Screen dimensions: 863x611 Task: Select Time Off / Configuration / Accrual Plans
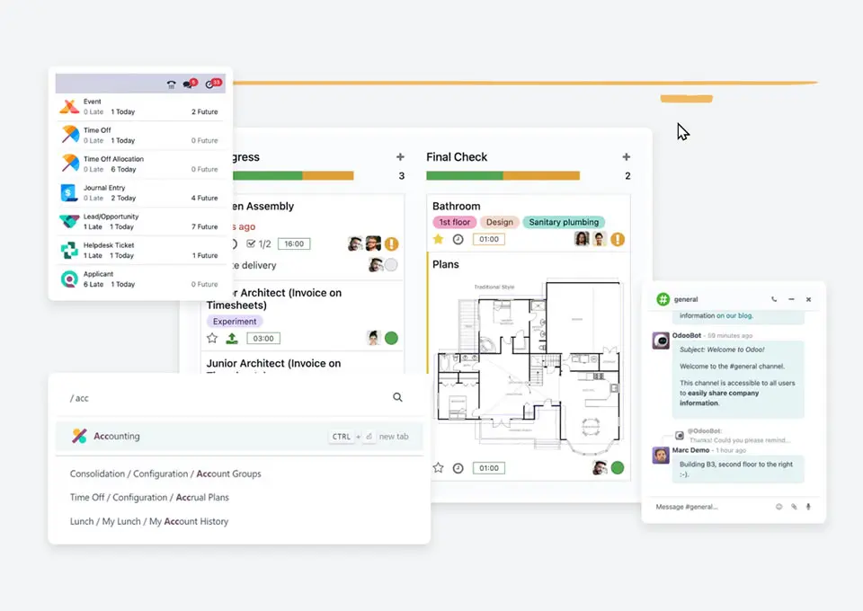[x=149, y=498]
